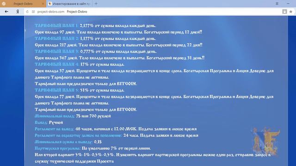Click the value 7$ или 700 рублей
Viewport: 296px width, 166px height.
point(93,116)
